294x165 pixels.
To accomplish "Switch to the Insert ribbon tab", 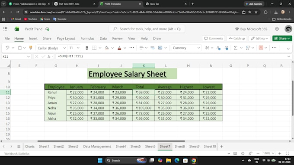I will (x=33, y=38).
